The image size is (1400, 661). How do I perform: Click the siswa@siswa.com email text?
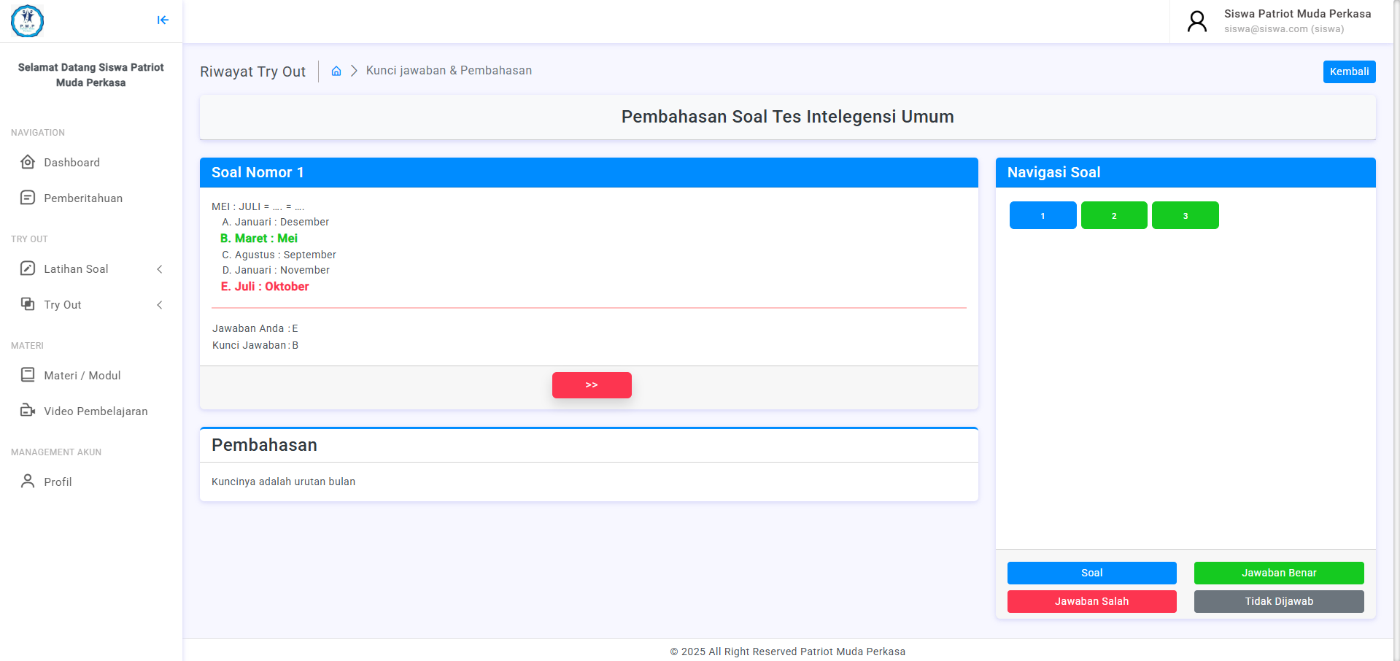pyautogui.click(x=1284, y=29)
